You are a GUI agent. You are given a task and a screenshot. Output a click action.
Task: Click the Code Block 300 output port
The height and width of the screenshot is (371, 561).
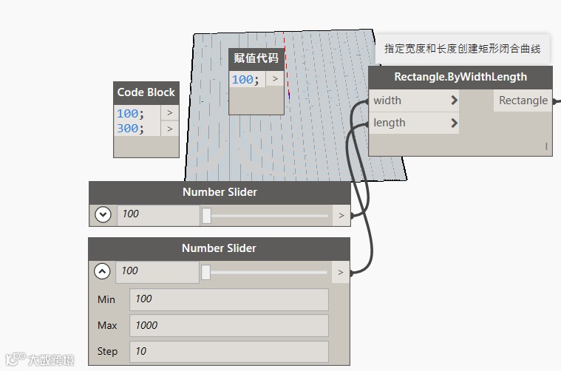[x=170, y=129]
